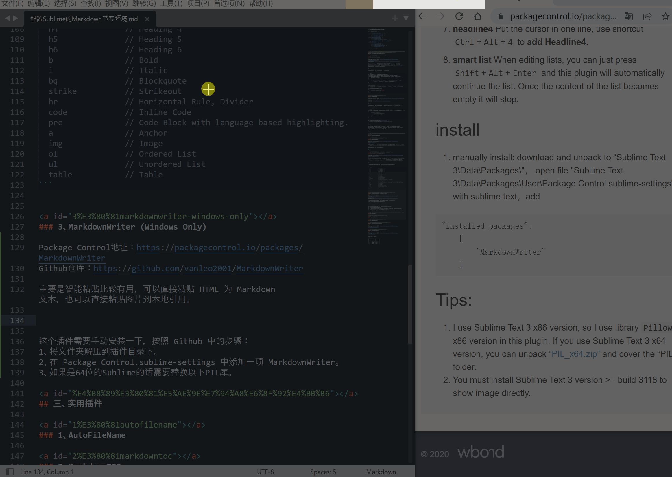The image size is (672, 477).
Task: Click line number 127 in the gutter
Action: 17,227
